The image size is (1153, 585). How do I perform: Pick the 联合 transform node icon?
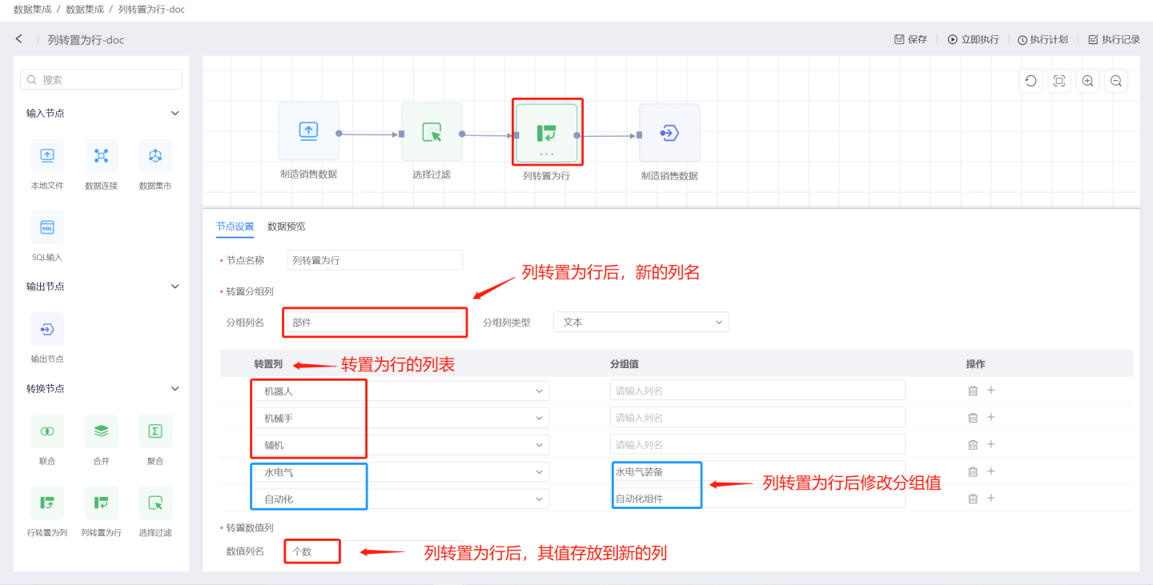[47, 431]
